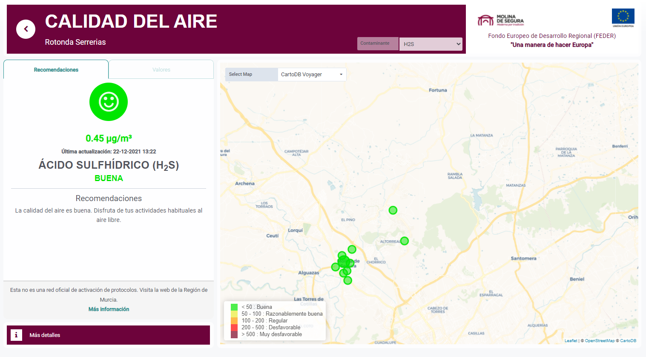Click the dark Muy desfavorable legend swatch
This screenshot has width=646, height=357.
(x=234, y=334)
